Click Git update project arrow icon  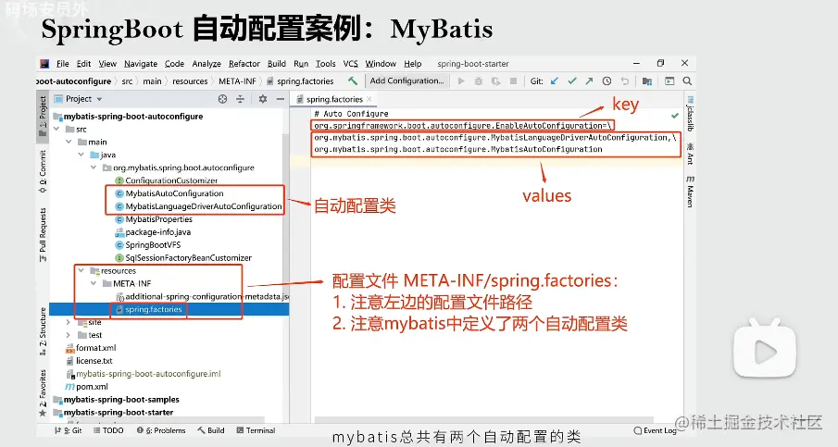coord(555,81)
